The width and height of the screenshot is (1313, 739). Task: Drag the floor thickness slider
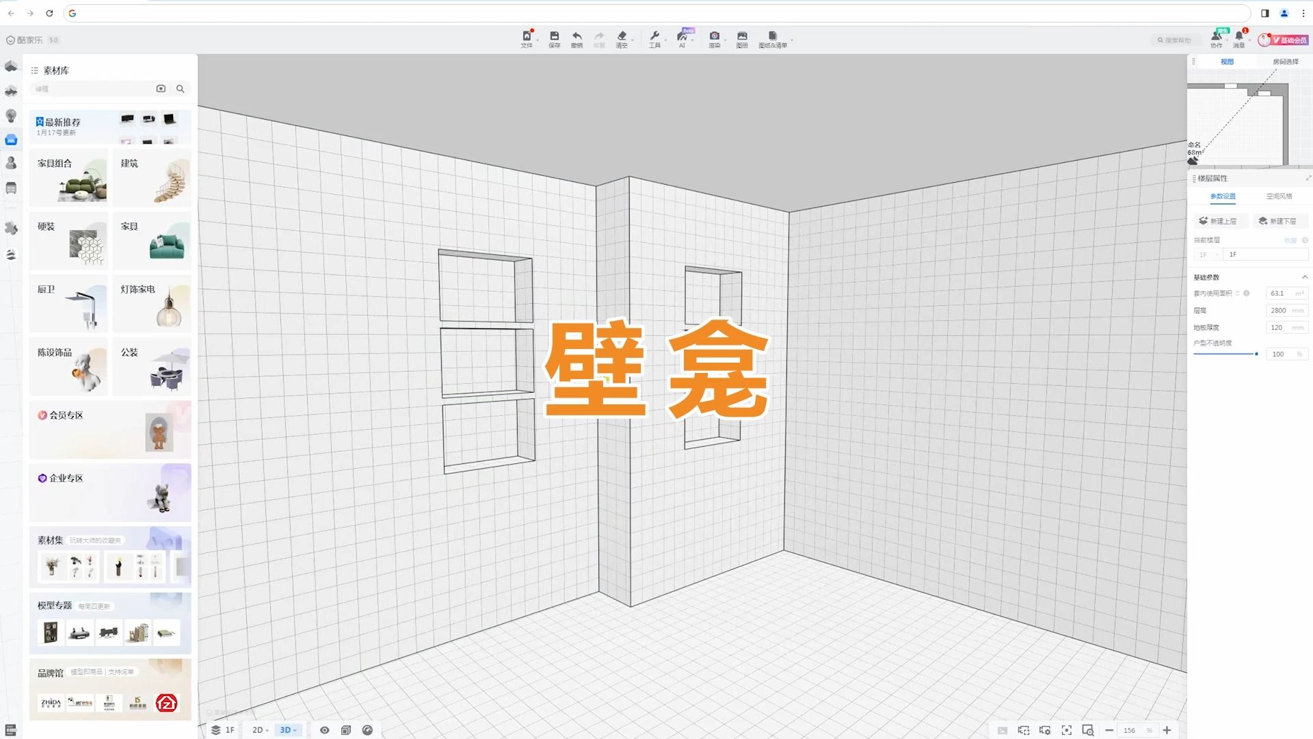(1254, 354)
